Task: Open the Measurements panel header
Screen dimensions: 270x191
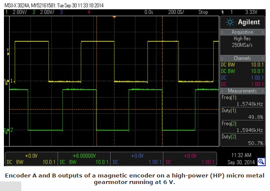Action: [x=243, y=91]
